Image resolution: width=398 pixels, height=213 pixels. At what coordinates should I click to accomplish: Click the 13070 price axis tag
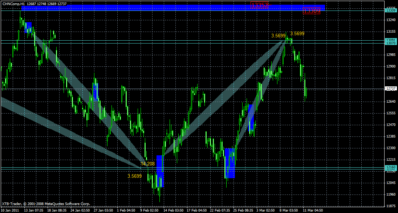[390, 43]
